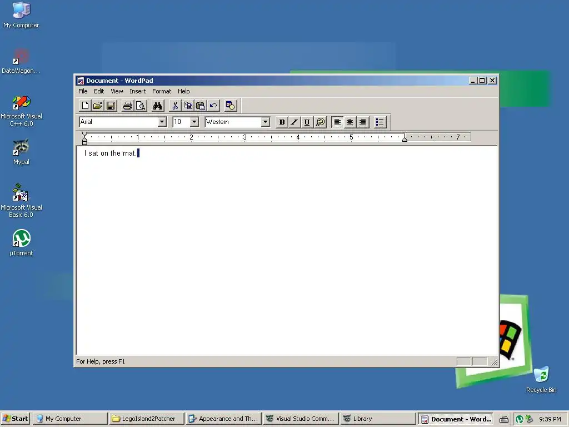The height and width of the screenshot is (427, 569).
Task: Click the window resize grip in status bar
Action: click(494, 362)
